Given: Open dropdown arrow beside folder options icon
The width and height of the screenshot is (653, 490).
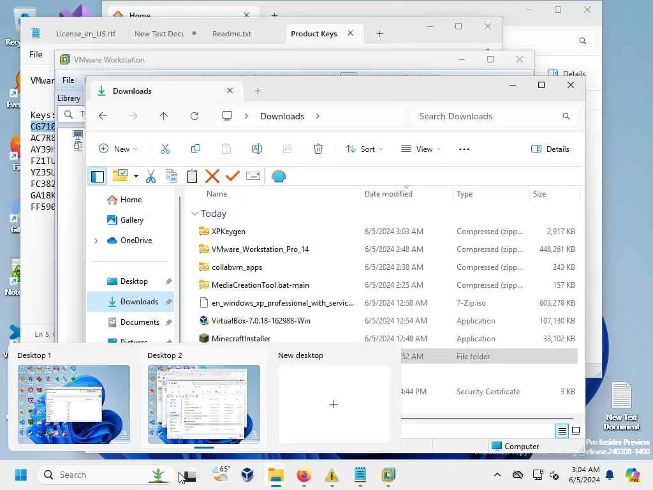Looking at the screenshot, I should 136,176.
